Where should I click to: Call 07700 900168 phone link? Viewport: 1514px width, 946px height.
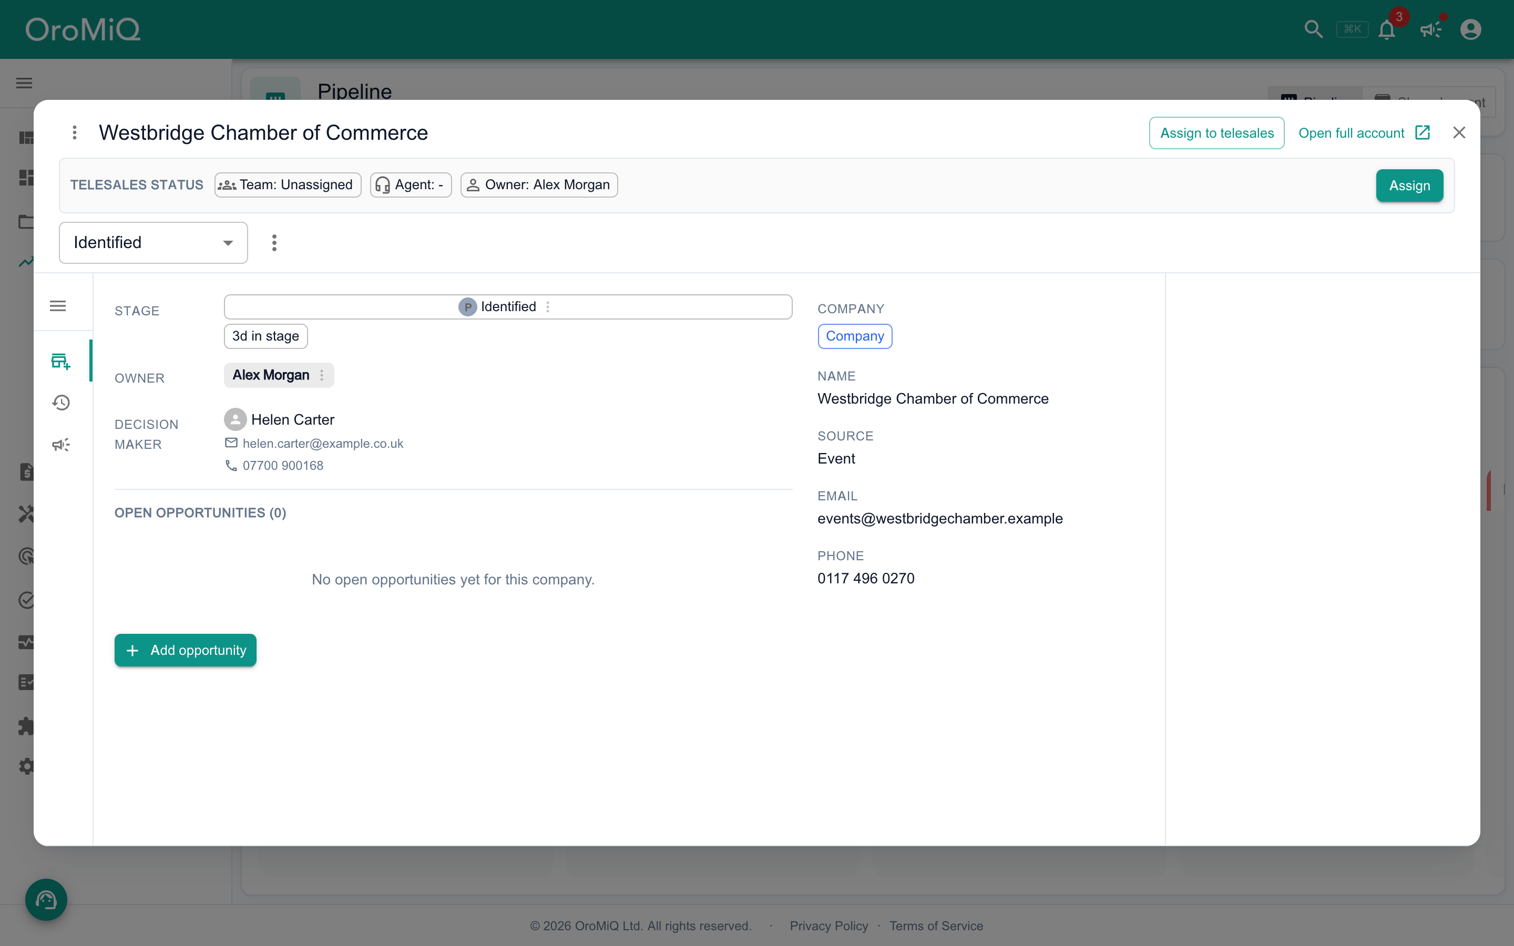pyautogui.click(x=283, y=466)
